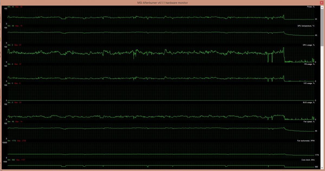Close the Afterburner hardware monitor window

[322, 2]
